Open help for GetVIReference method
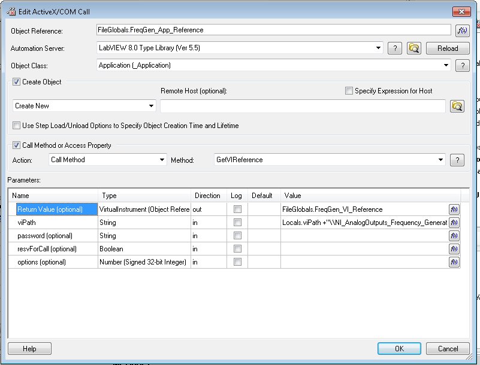 [x=457, y=160]
